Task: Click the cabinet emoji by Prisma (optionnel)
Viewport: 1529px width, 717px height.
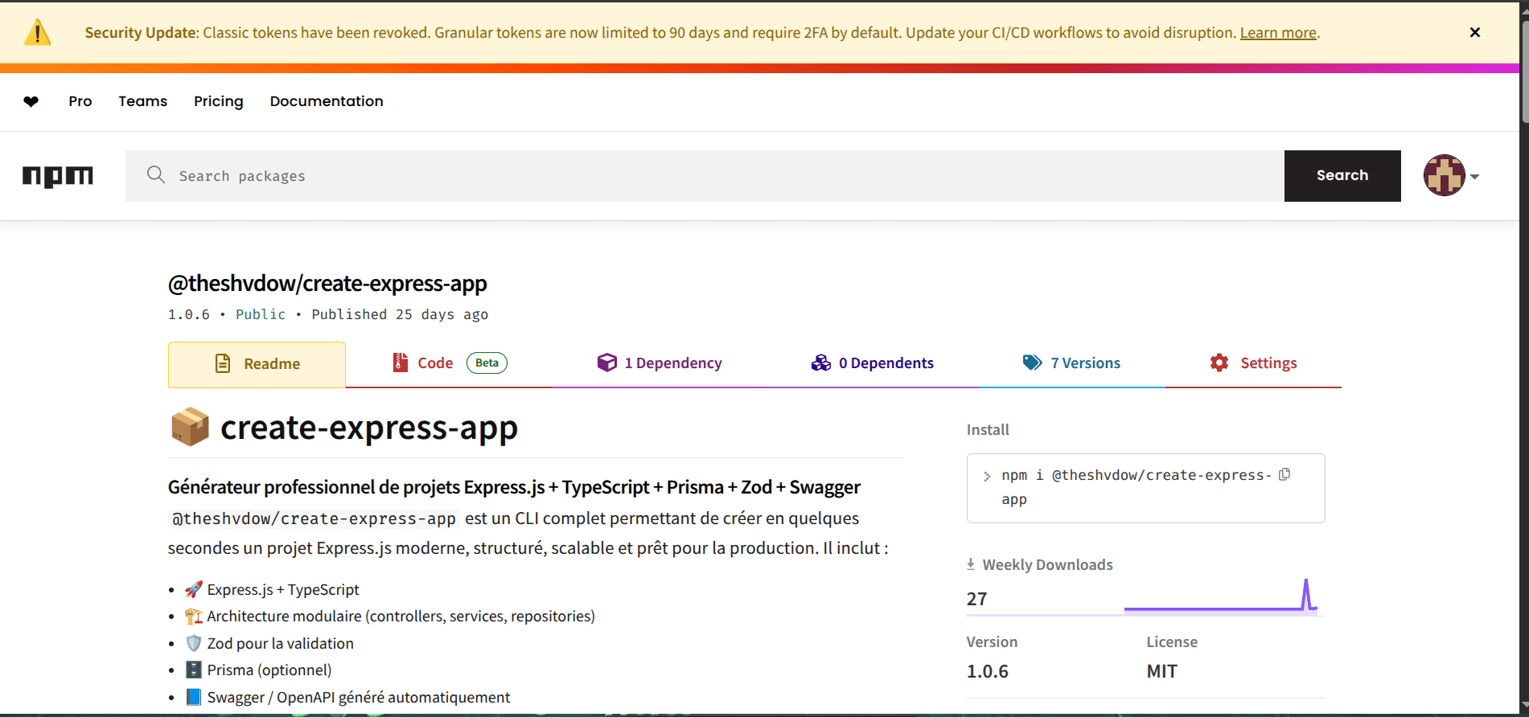Action: pos(193,670)
